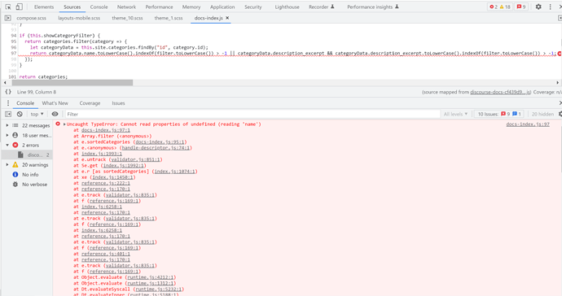Click the left arrow of the editor scrollbar
The image size is (562, 296).
[5, 83]
